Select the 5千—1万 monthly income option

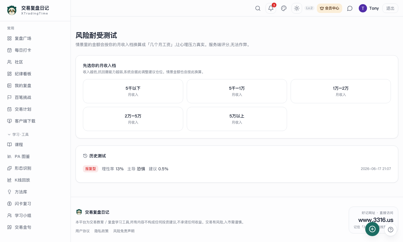[237, 91]
